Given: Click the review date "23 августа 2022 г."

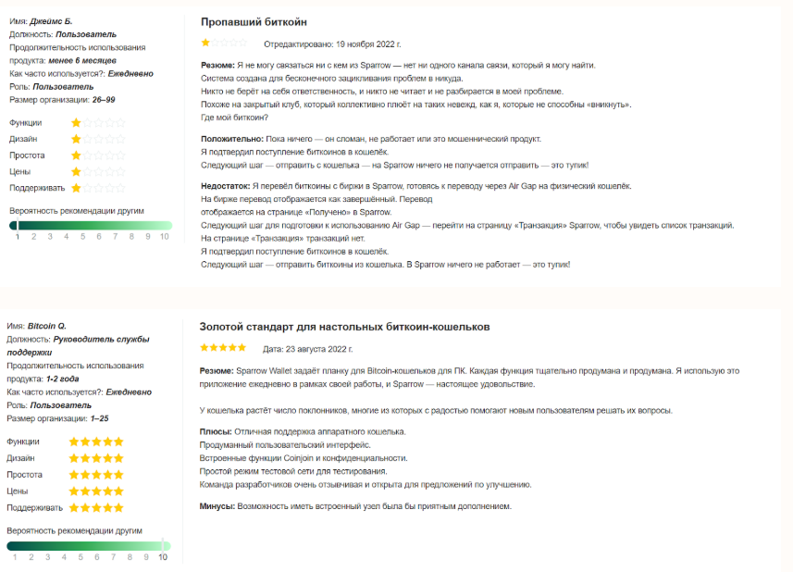Looking at the screenshot, I should [321, 349].
